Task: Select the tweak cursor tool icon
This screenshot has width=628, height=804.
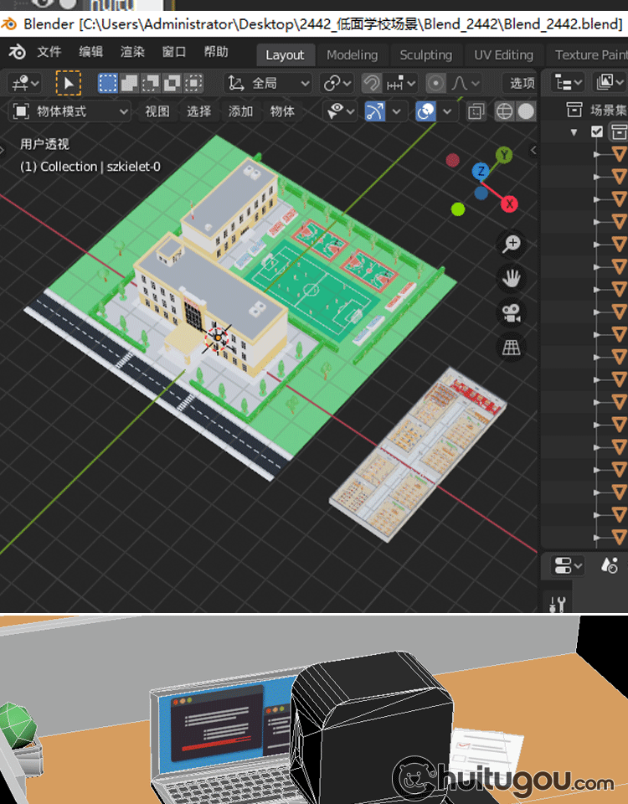Action: (68, 83)
